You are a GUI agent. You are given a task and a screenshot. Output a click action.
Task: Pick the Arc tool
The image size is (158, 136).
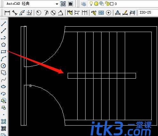click(x=4, y=59)
